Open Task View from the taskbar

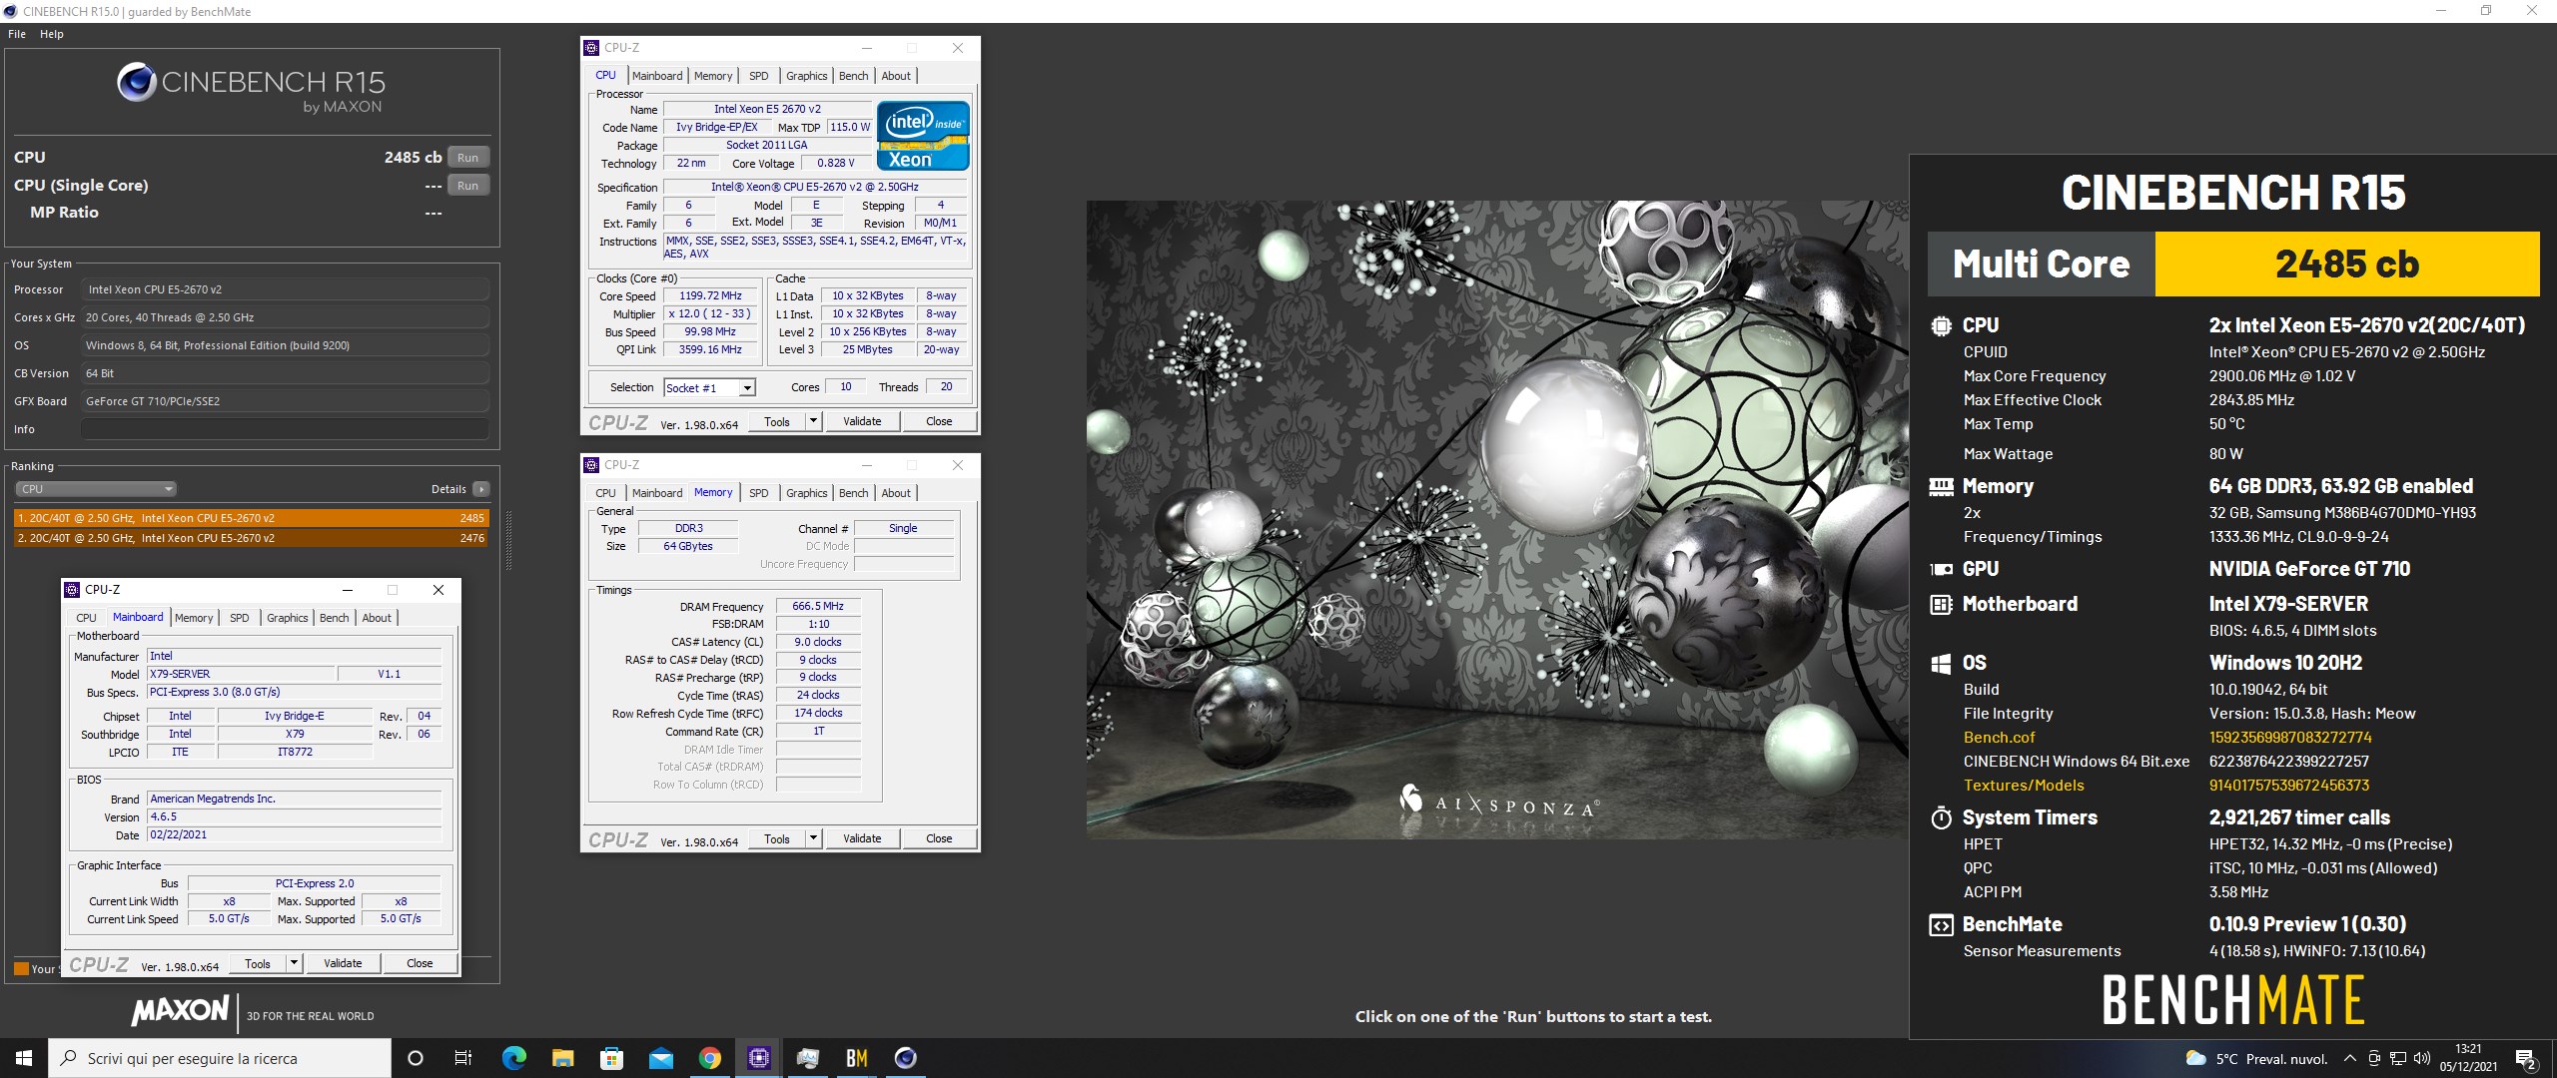[x=463, y=1058]
